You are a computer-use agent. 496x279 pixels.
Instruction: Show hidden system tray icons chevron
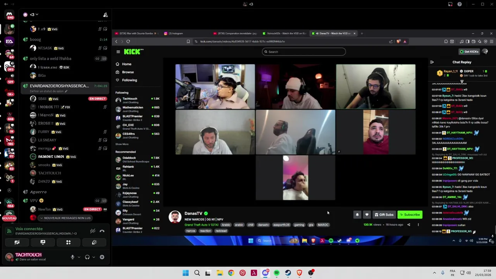434,273
